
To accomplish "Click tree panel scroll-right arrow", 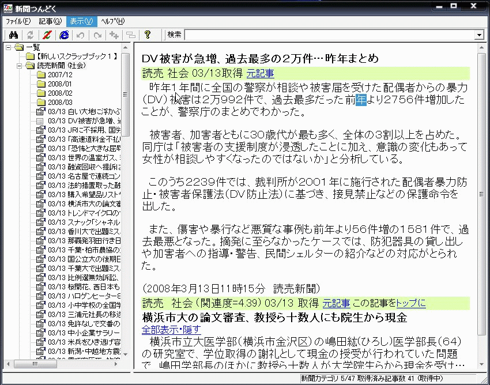I will (116, 364).
